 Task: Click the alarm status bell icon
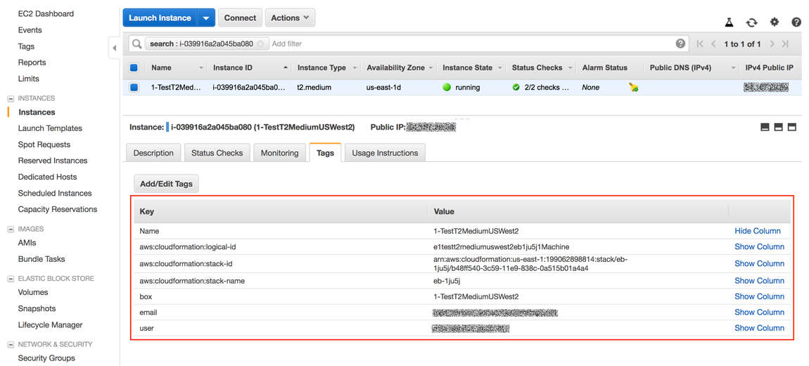pos(634,87)
